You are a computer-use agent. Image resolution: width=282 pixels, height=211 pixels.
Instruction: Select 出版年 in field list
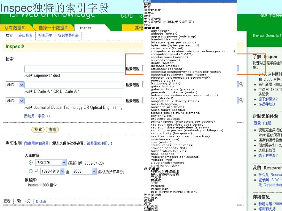[149, 13]
